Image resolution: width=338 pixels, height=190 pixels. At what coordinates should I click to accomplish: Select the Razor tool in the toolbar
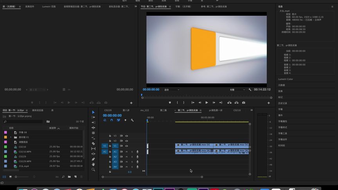pos(93,143)
